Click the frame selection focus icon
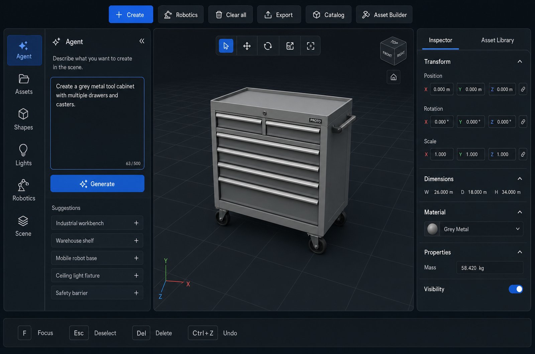535x354 pixels. 311,46
